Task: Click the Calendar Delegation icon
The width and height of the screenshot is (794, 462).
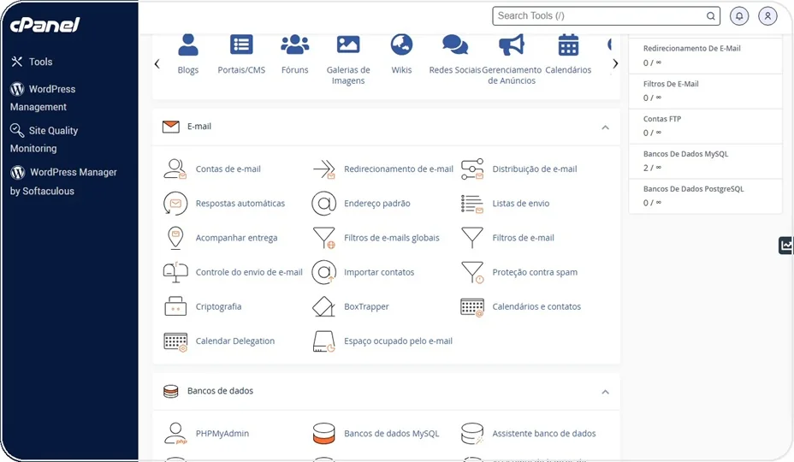Action: click(x=175, y=341)
